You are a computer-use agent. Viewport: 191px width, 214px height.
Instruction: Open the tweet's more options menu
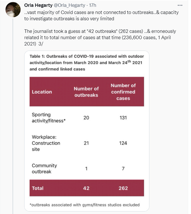180,5
